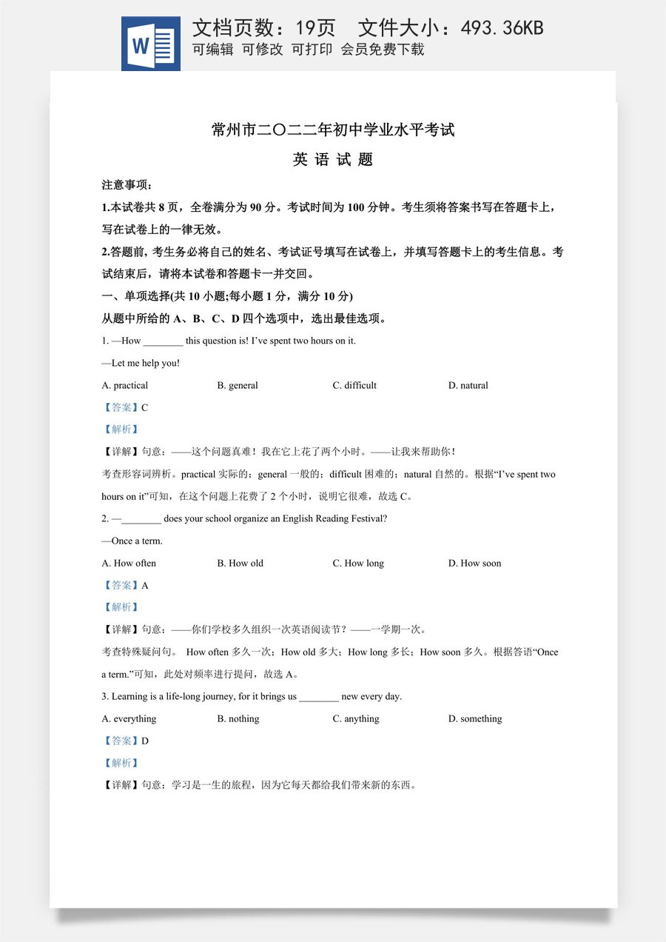Click the '【答案】A' line
The image size is (666, 942).
pyautogui.click(x=125, y=585)
